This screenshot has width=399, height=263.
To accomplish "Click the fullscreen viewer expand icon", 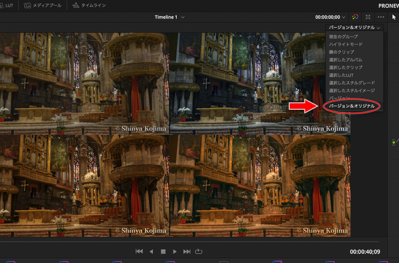I will click(x=368, y=17).
